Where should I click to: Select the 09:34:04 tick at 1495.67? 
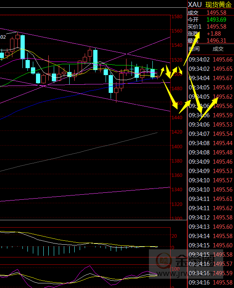(x=210, y=78)
